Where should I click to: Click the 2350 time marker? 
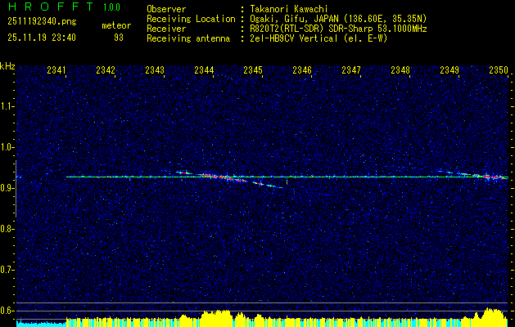coord(499,69)
